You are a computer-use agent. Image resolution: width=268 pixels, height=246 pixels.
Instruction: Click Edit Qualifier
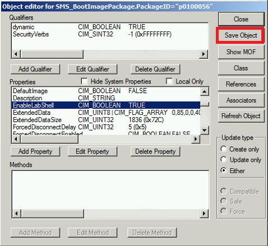93,69
